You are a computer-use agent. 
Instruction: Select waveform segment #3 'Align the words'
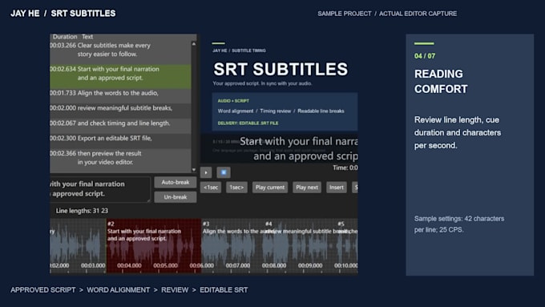232,245
